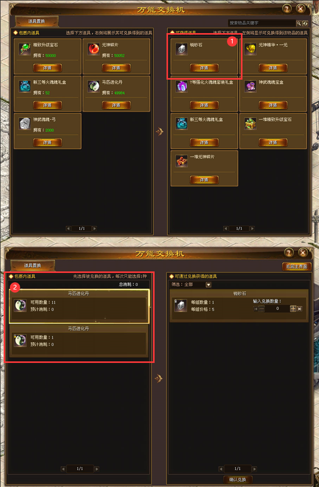Open help question mark in top window
This screenshot has width=319, height=487.
tap(287, 9)
